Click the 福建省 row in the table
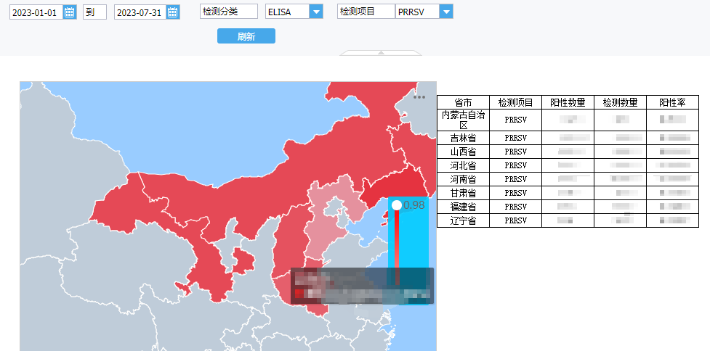Viewport: 710px width, 351px height. [x=463, y=207]
